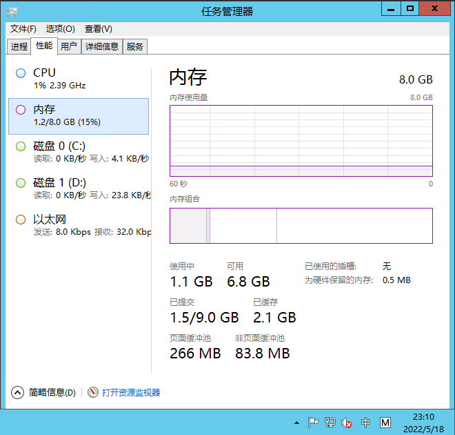Image resolution: width=455 pixels, height=435 pixels.
Task: Open the 文件(F) menu
Action: click(x=23, y=29)
